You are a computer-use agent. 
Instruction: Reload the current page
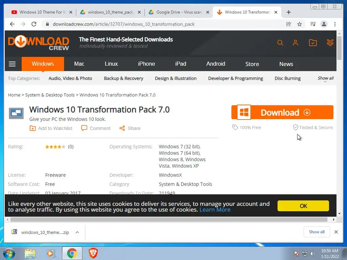(x=34, y=24)
